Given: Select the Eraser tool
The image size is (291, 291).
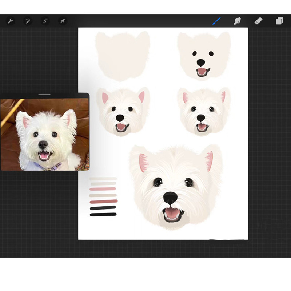Looking at the screenshot, I should (258, 21).
